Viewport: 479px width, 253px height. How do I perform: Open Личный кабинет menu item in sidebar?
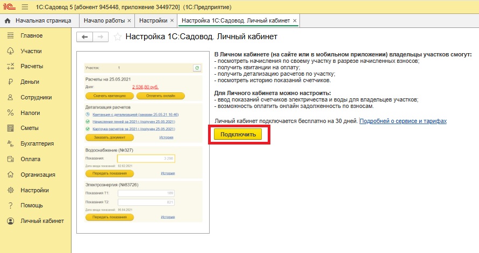coord(42,221)
